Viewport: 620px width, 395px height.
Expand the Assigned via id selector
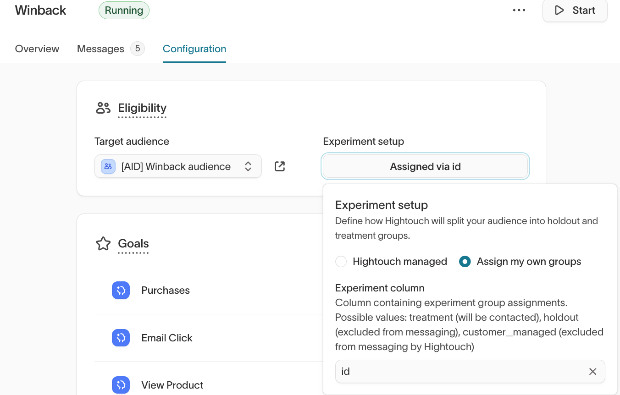coord(425,166)
